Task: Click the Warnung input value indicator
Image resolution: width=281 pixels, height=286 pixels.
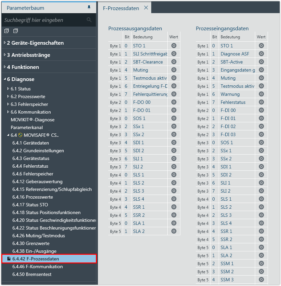Action: coord(261,94)
